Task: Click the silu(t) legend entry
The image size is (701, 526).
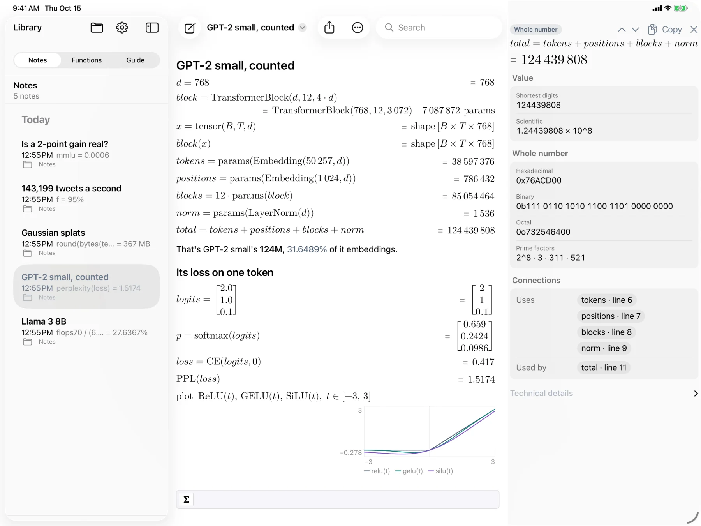Action: (x=440, y=471)
